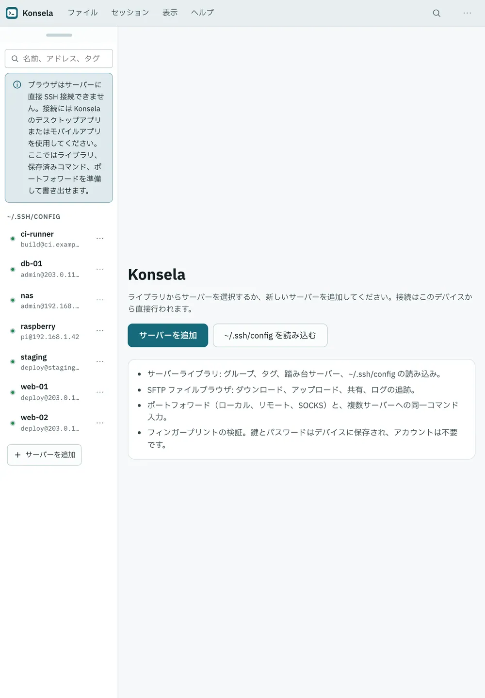Focus the 名前、アドレス、タグ search field
This screenshot has height=698, width=485.
pos(59,59)
